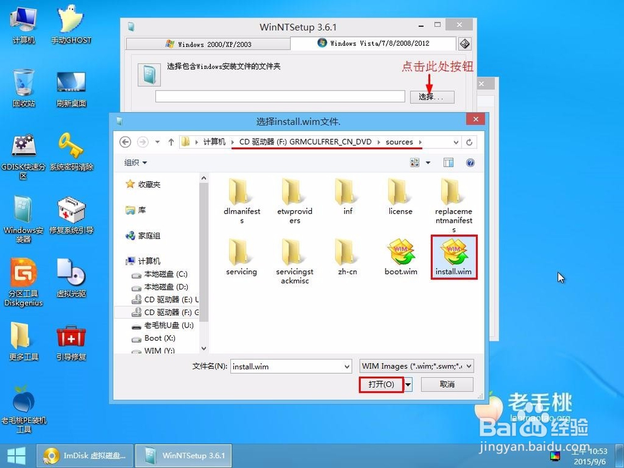
Task: Select the inf folder
Action: [x=348, y=197]
